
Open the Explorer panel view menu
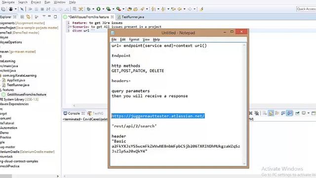(44, 16)
